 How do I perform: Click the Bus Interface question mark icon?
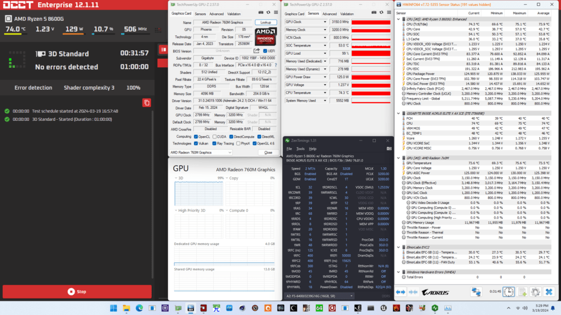276,65
